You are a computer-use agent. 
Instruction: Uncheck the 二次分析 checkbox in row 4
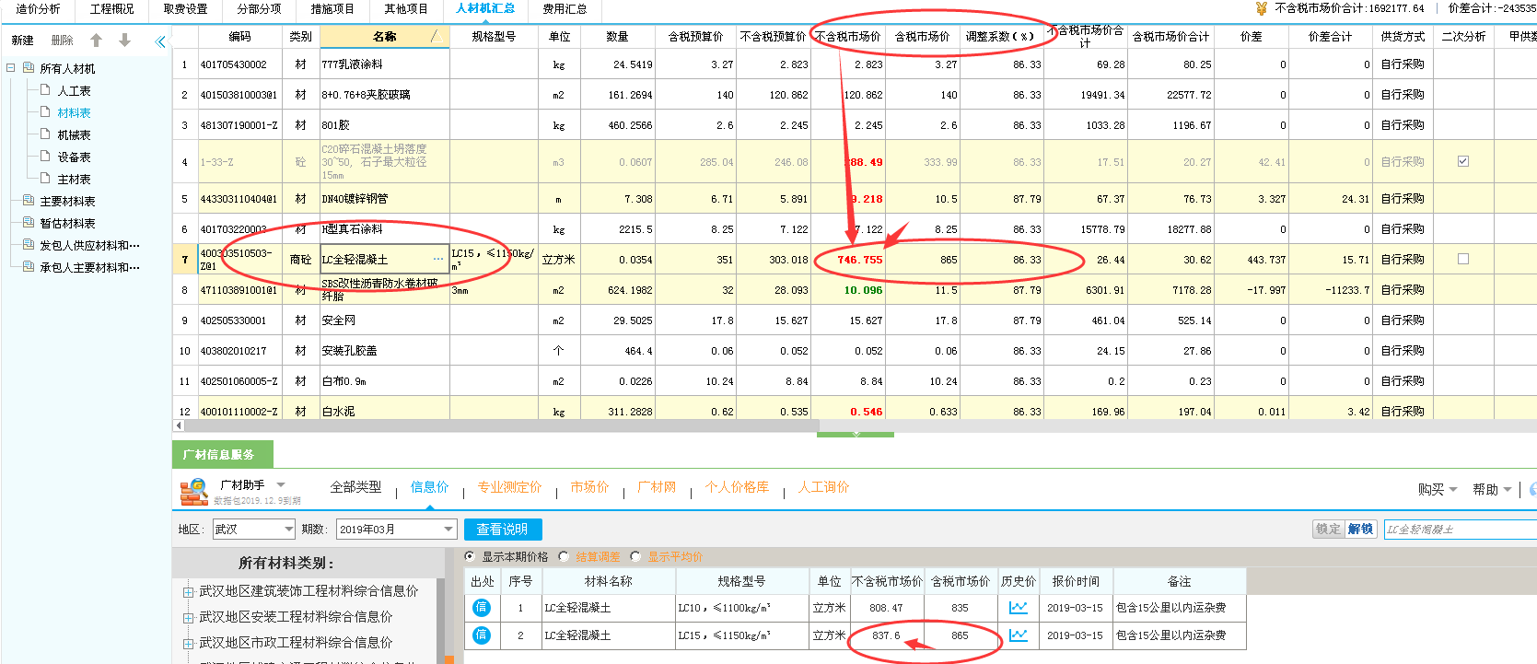[x=1463, y=161]
